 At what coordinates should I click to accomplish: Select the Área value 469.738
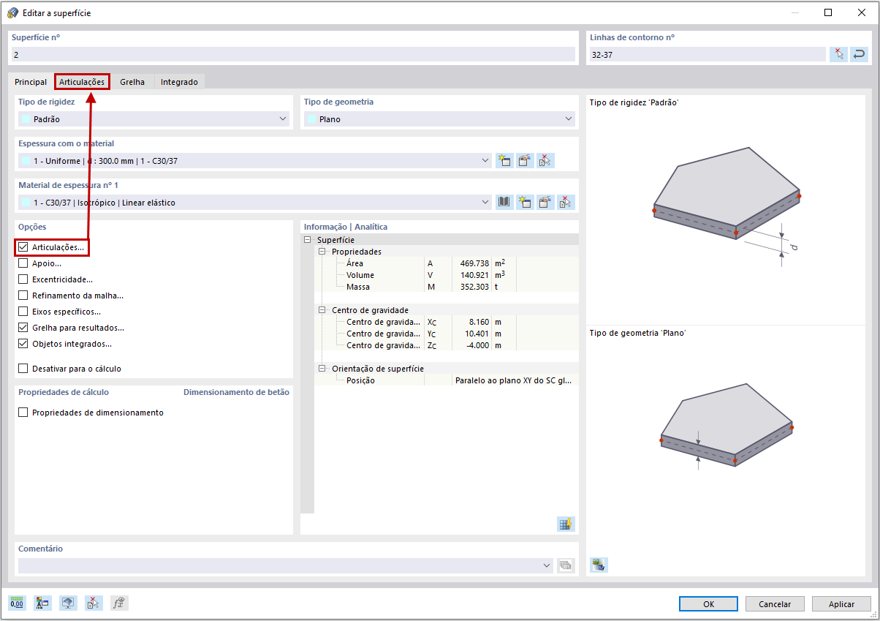[x=474, y=263]
